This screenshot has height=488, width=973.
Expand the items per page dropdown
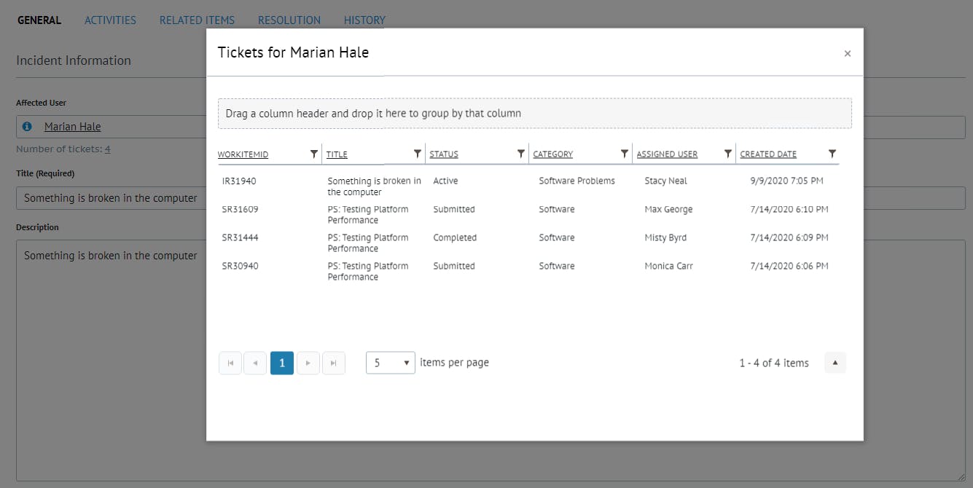[391, 363]
